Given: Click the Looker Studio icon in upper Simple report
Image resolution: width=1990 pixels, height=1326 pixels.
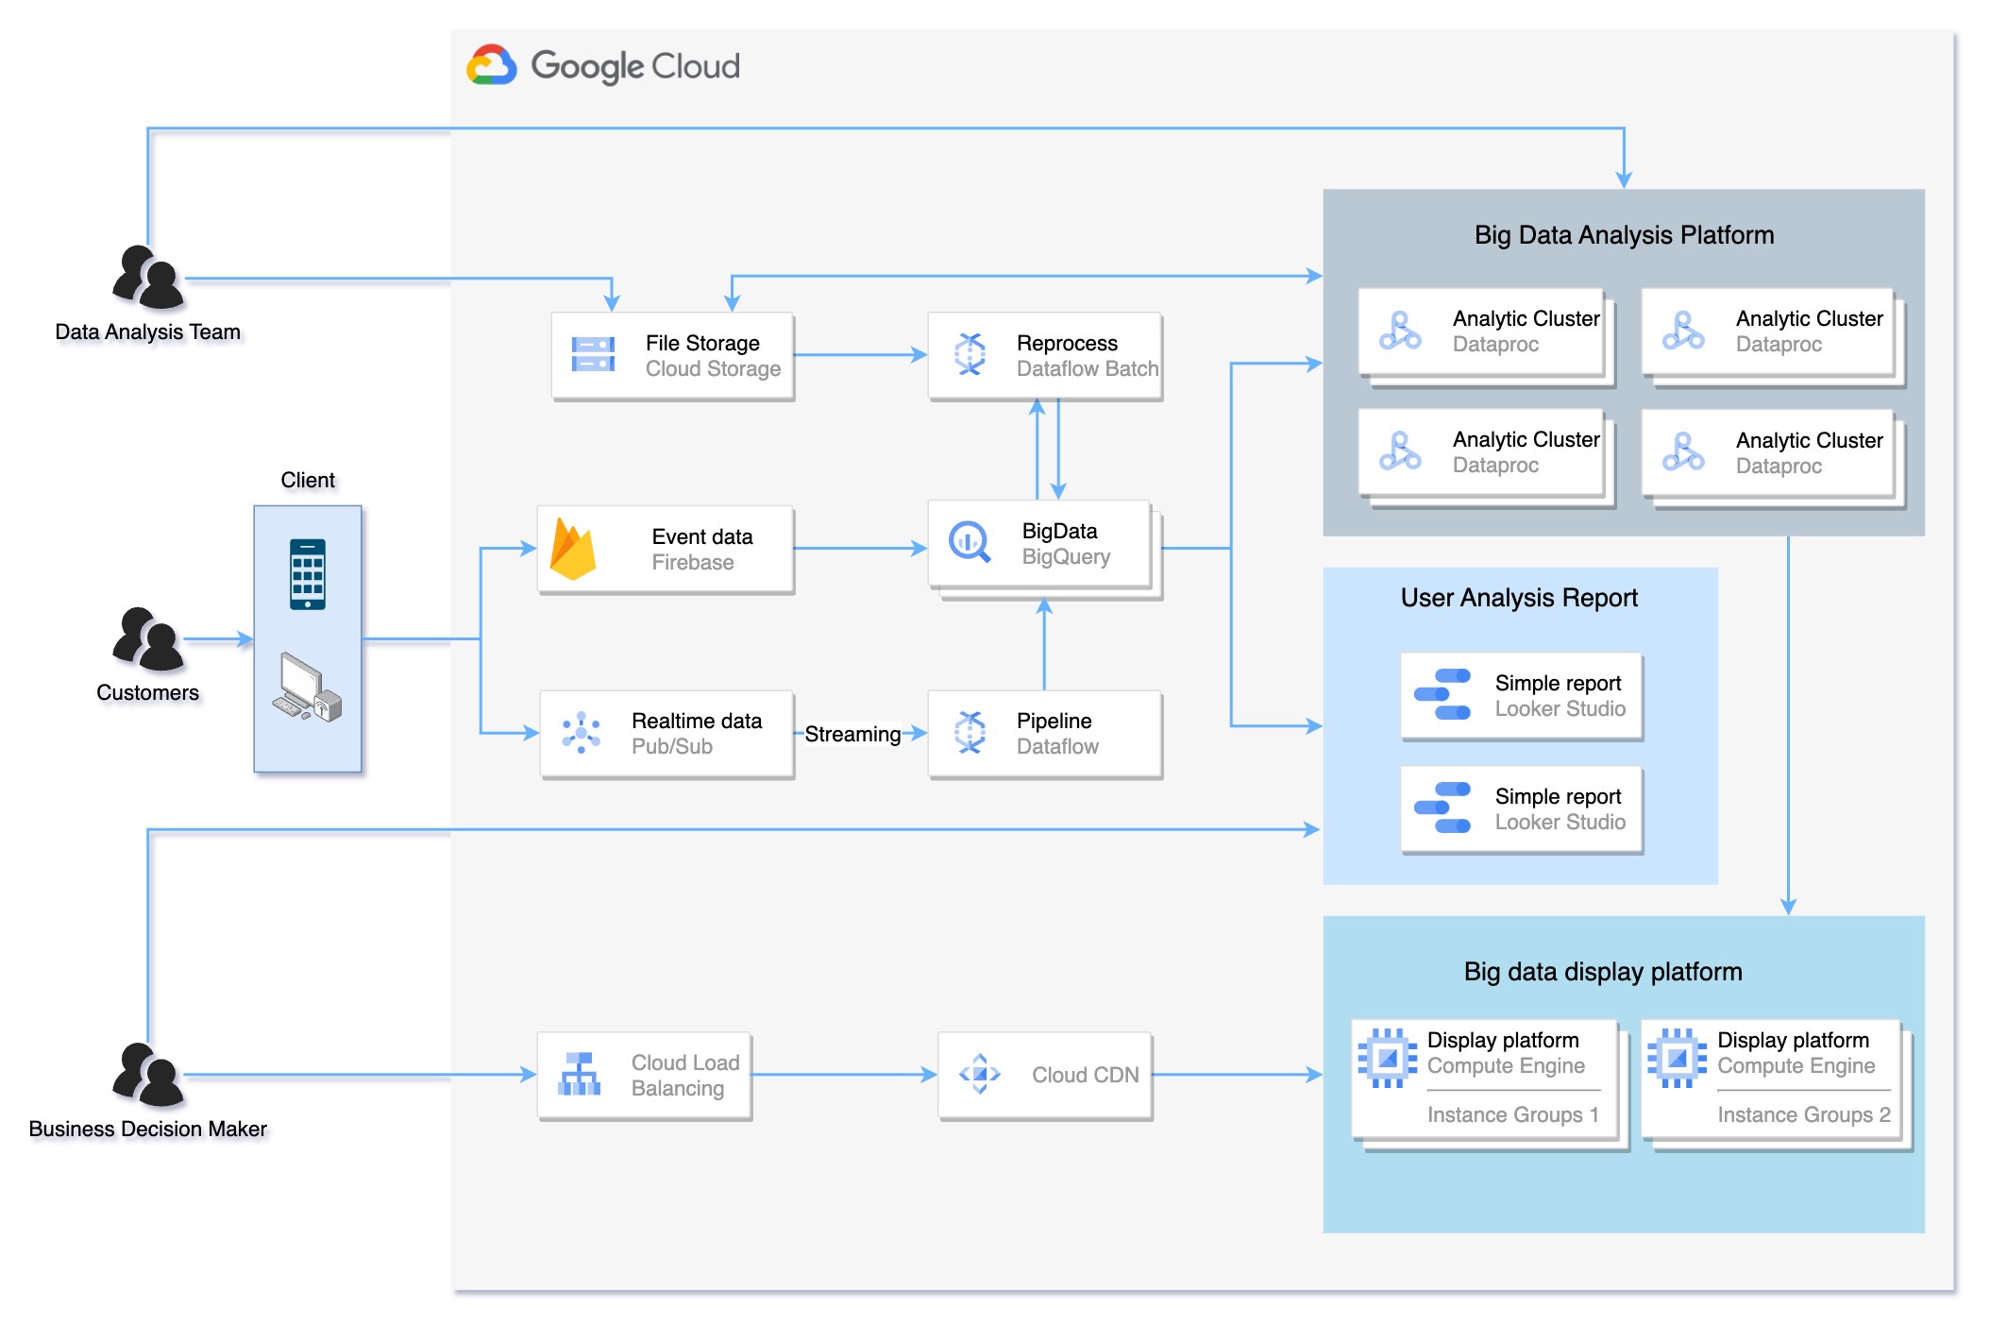Looking at the screenshot, I should coord(1442,694).
